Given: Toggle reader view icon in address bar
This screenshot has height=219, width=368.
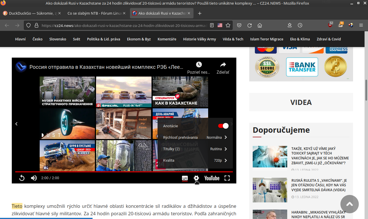Looking at the screenshot, I should (x=212, y=25).
